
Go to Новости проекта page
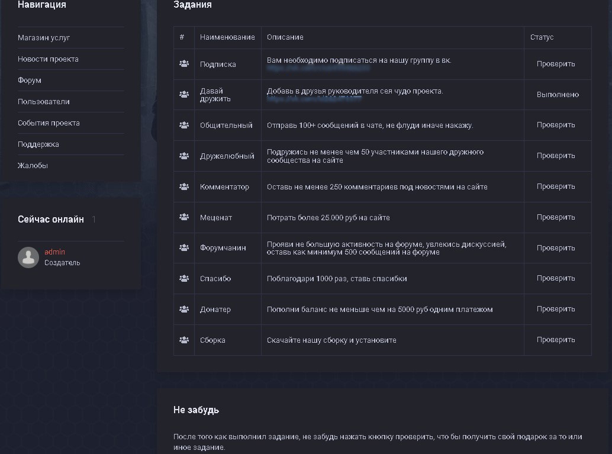coord(48,59)
